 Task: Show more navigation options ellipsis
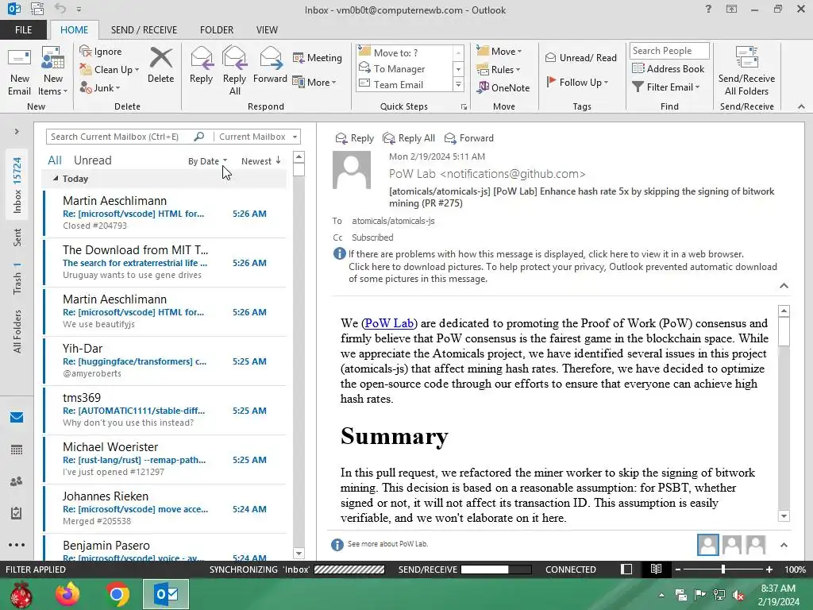coord(17,545)
